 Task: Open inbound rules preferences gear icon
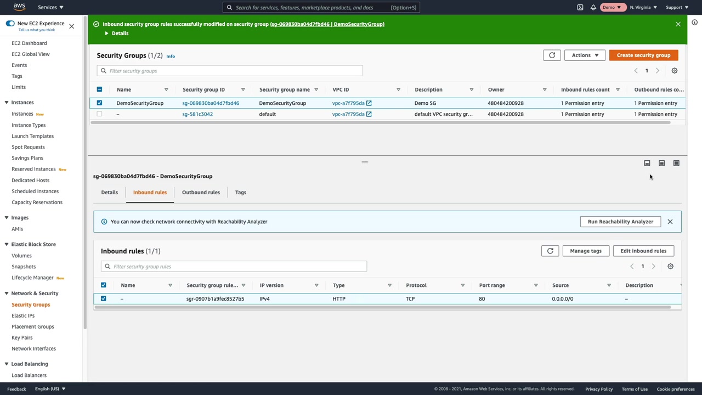click(x=670, y=267)
